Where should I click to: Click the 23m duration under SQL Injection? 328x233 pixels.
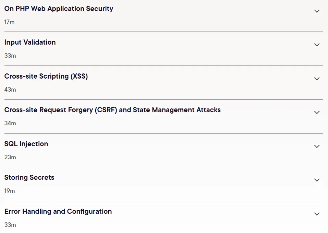point(10,157)
